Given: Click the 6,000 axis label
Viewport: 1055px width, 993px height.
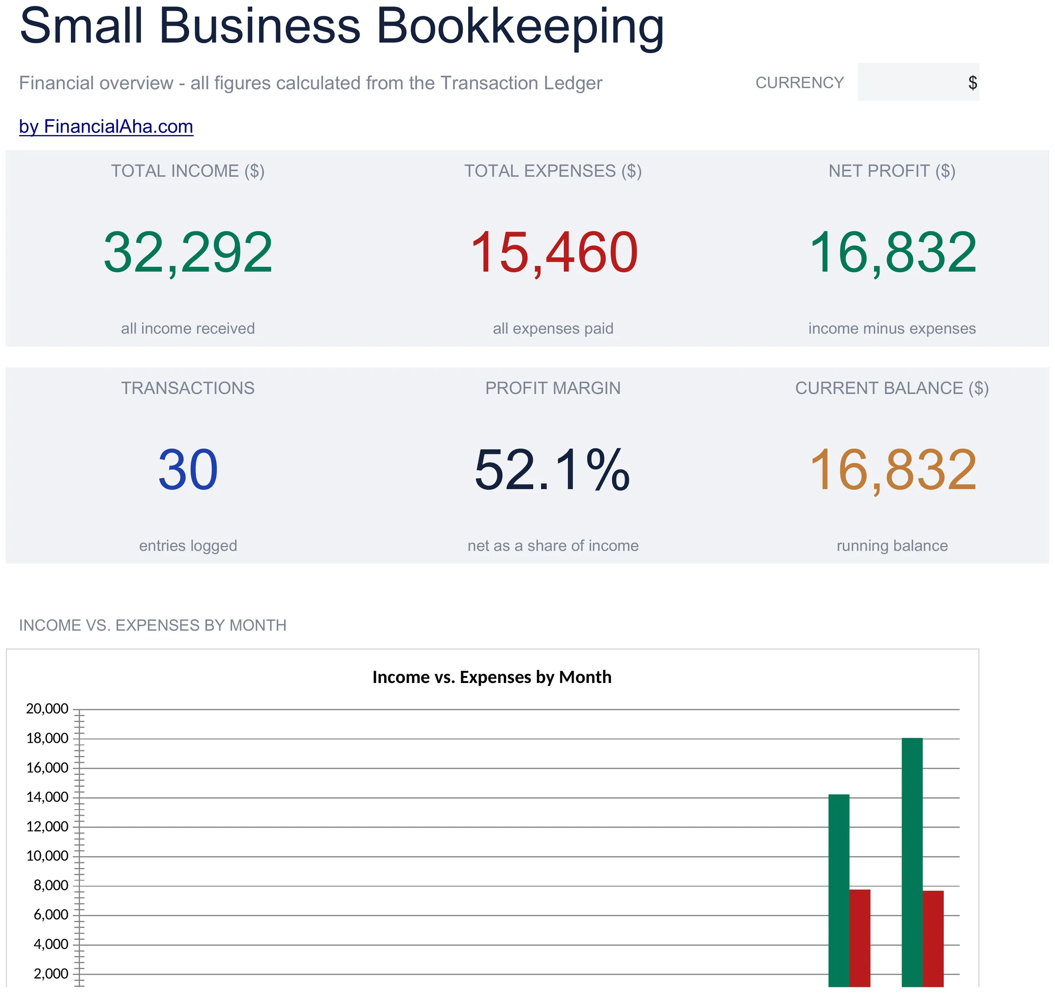Looking at the screenshot, I should tap(51, 915).
